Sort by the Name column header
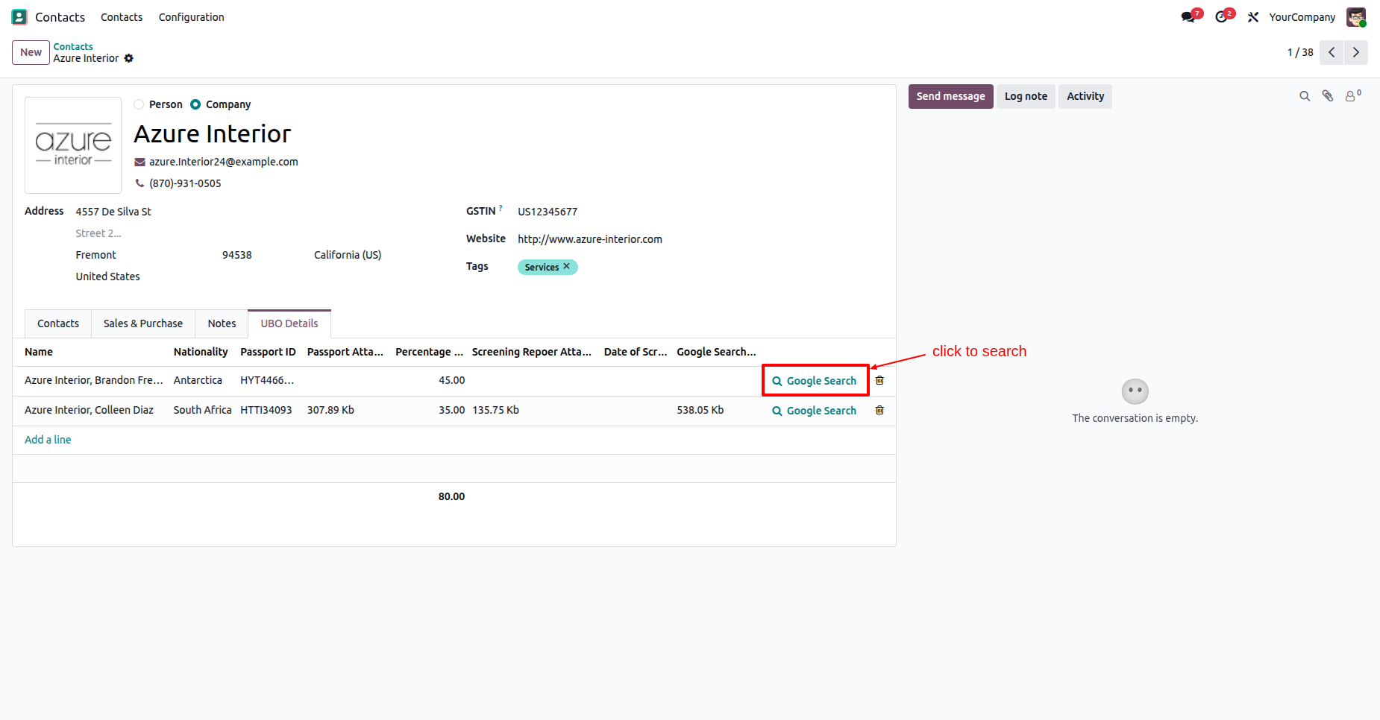This screenshot has height=720, width=1380. click(39, 352)
